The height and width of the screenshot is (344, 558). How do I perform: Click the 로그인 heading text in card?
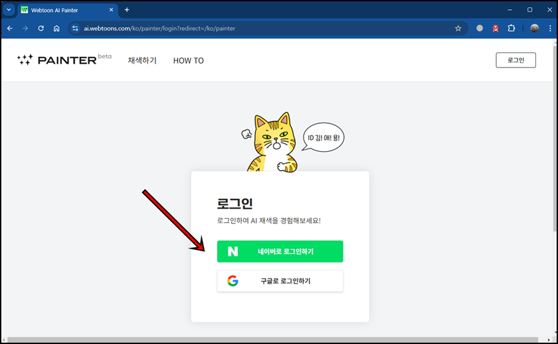[x=234, y=203]
